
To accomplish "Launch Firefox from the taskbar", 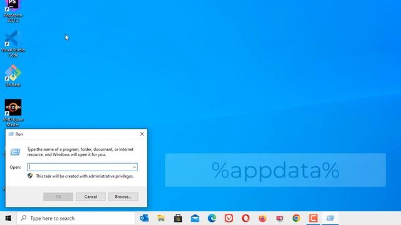I will (263, 218).
